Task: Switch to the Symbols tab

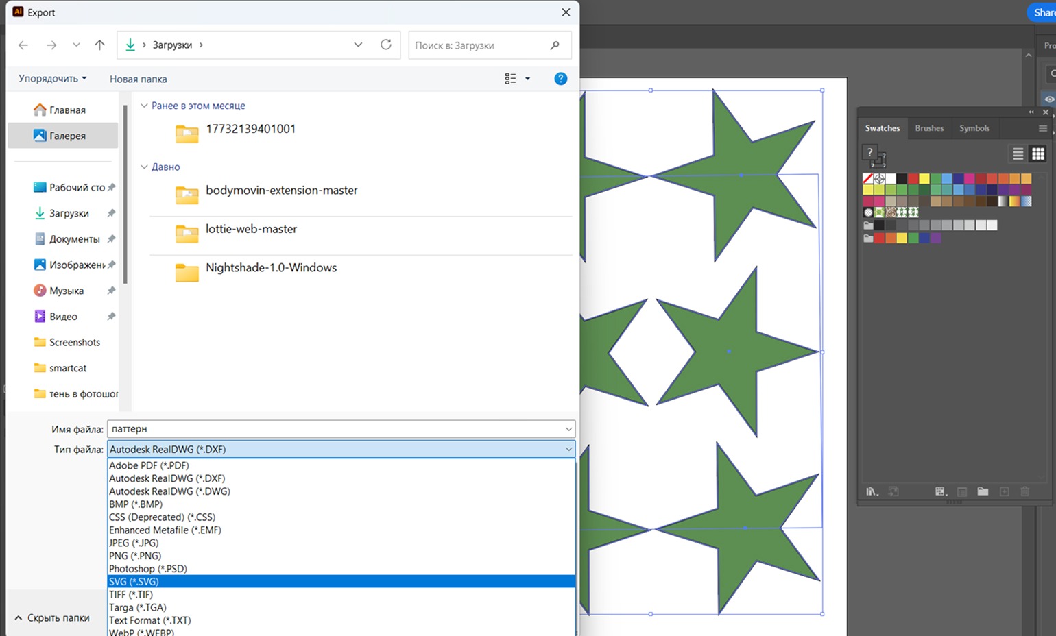Action: 974,128
